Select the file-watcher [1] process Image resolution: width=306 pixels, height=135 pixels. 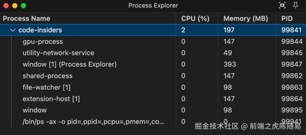pos(46,87)
